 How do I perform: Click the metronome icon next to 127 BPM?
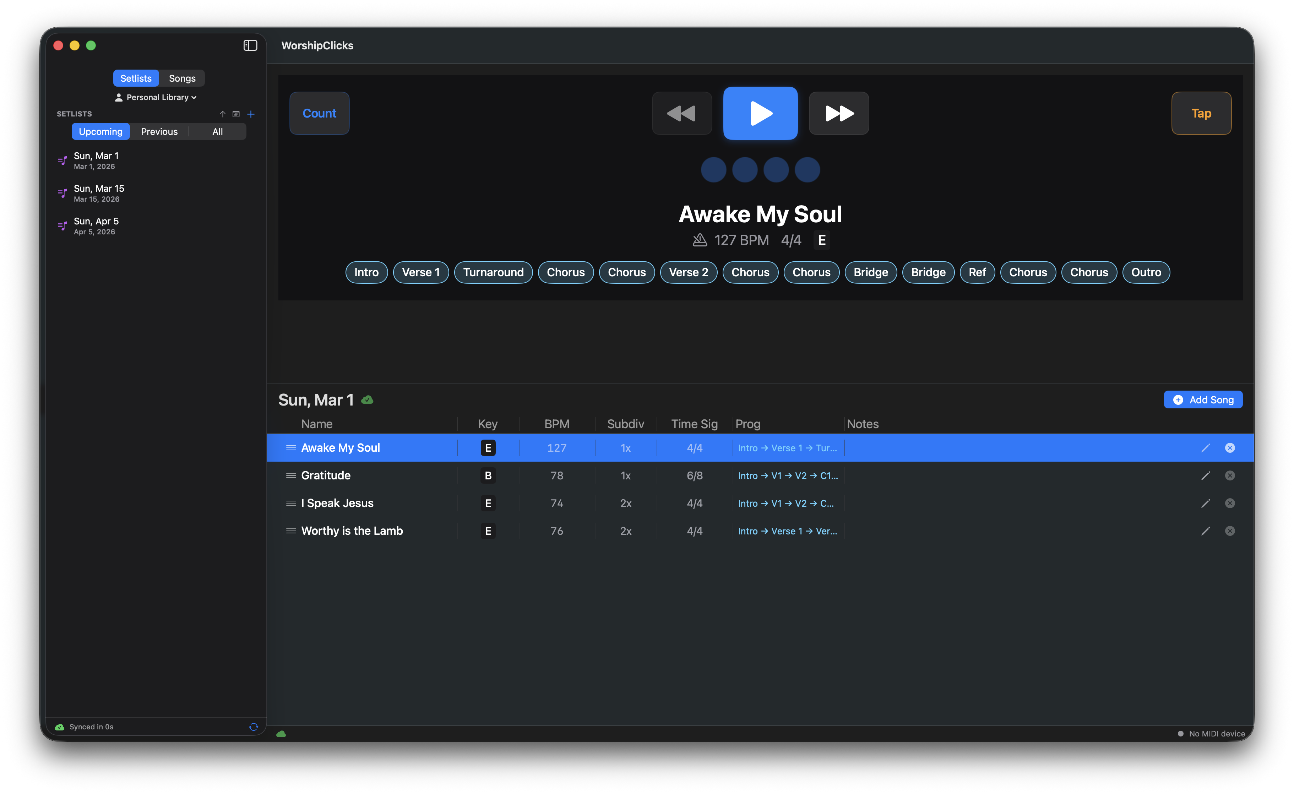(x=699, y=240)
